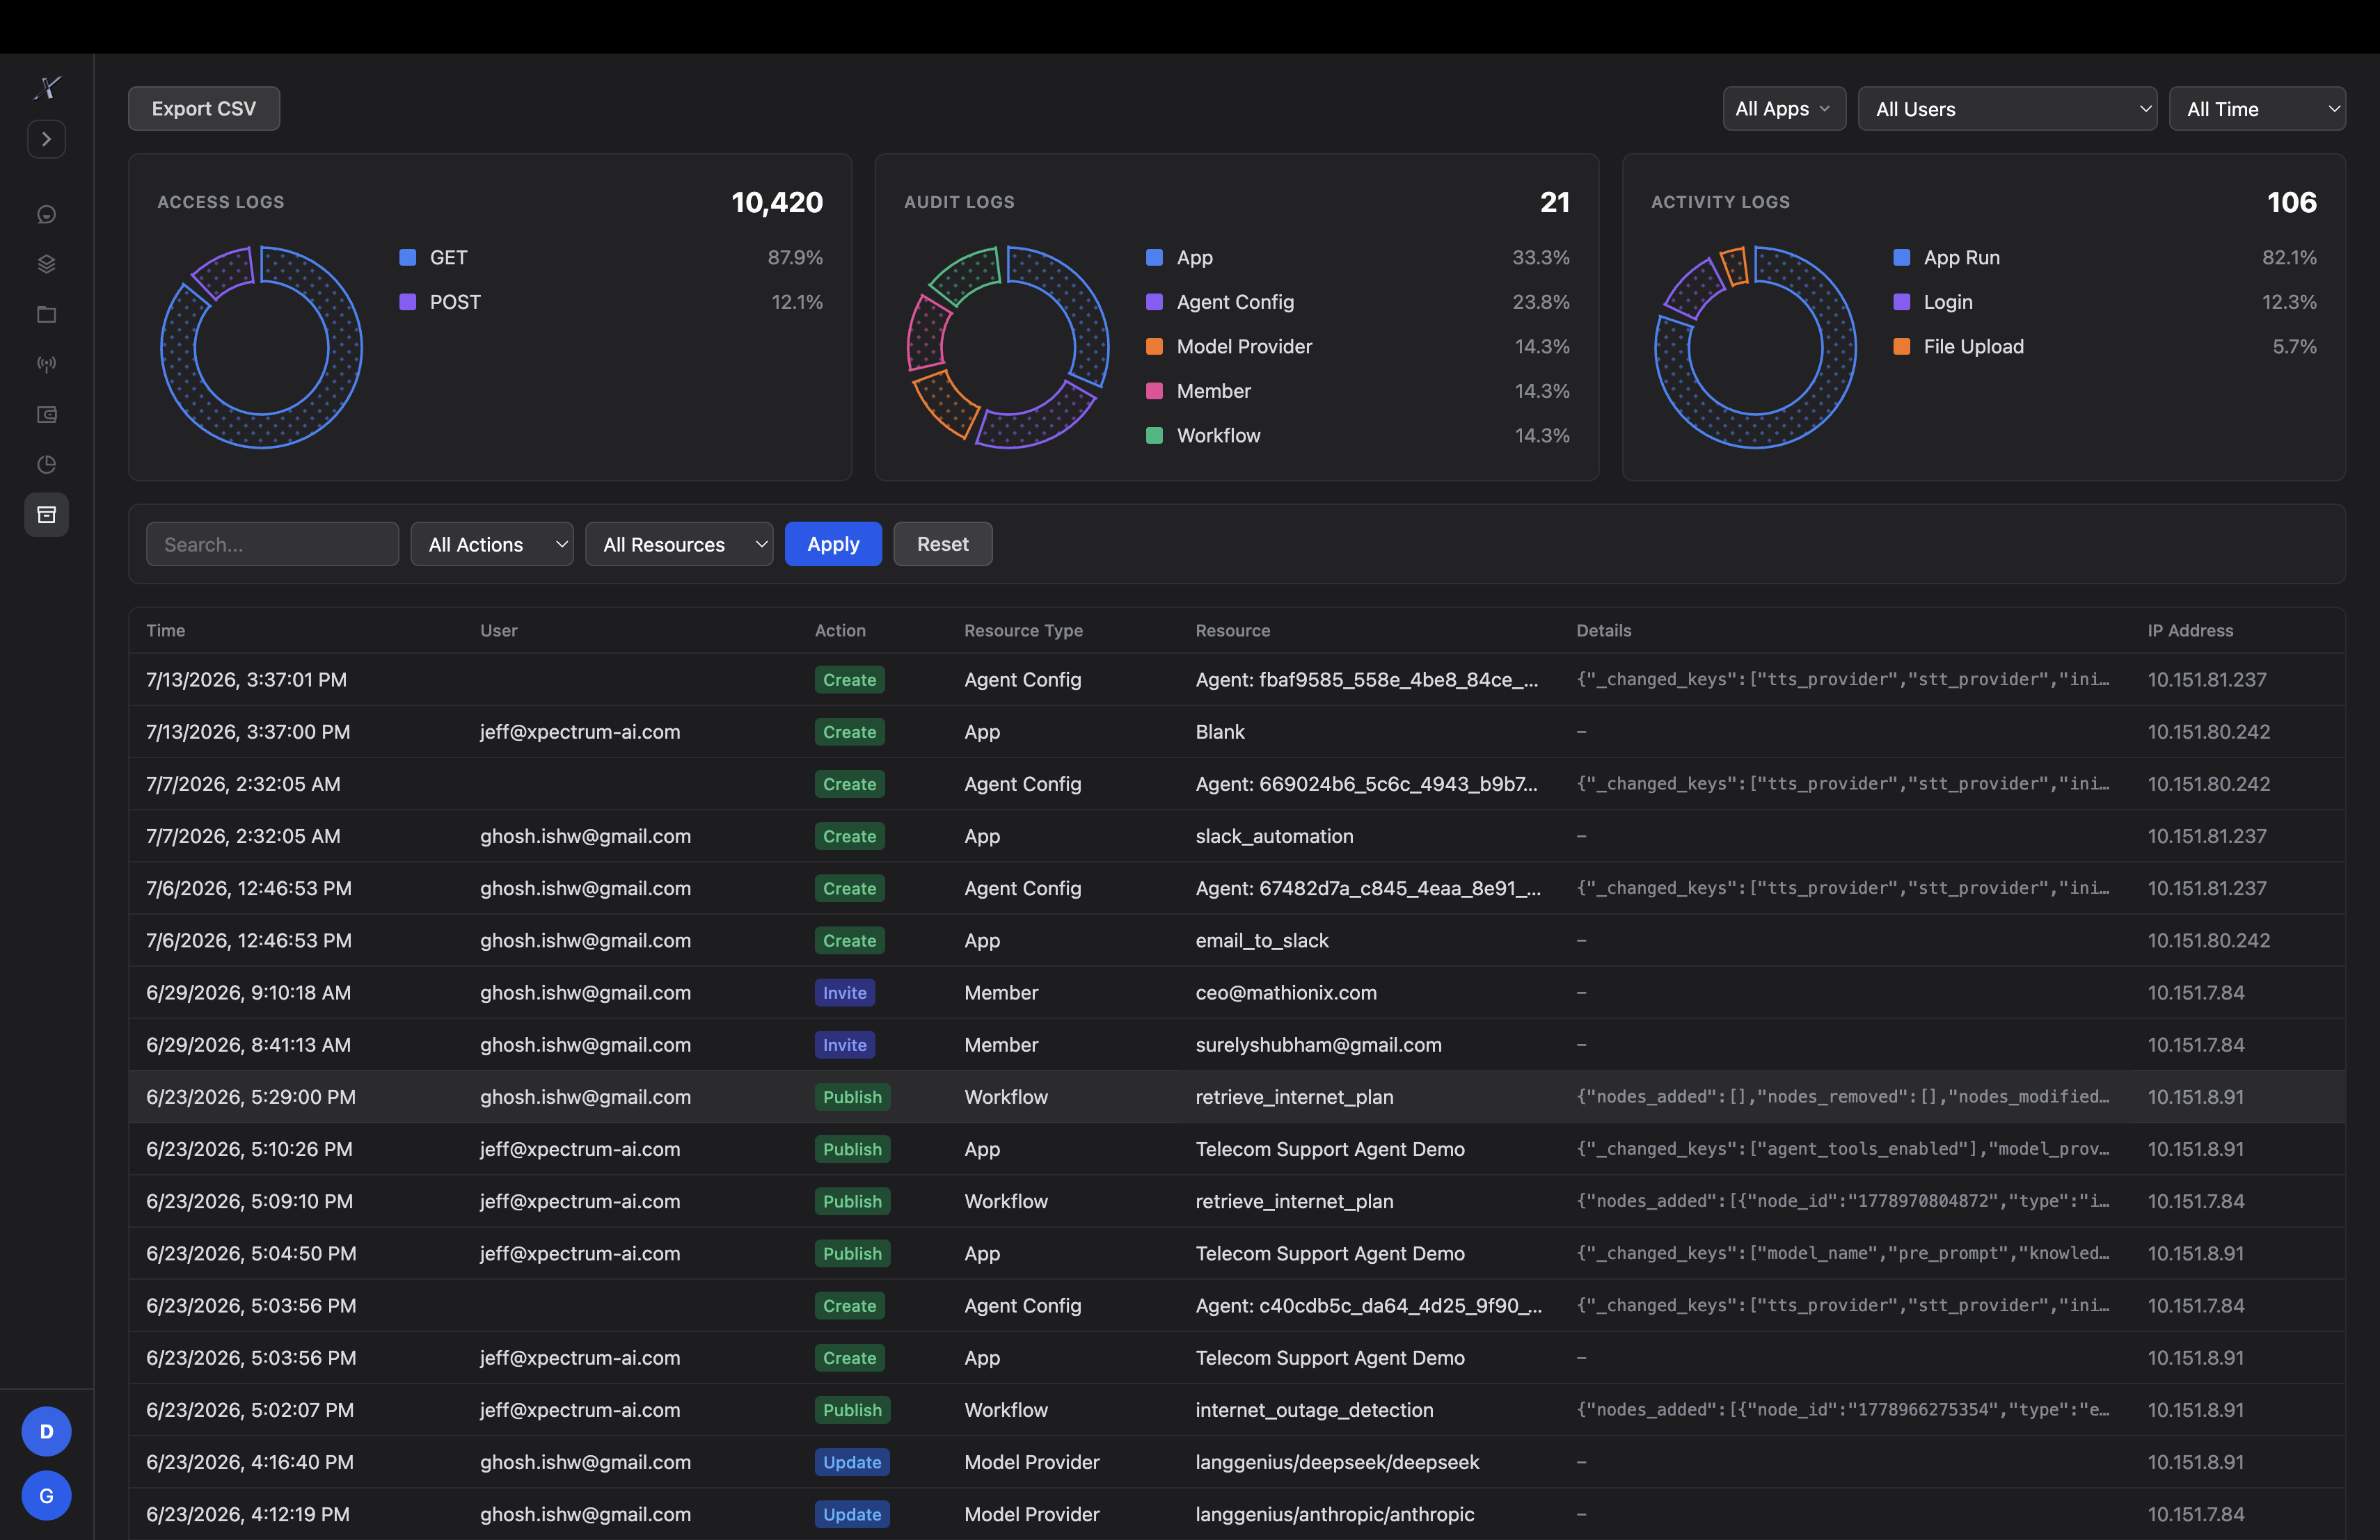Click the G user avatar

pyautogui.click(x=46, y=1496)
